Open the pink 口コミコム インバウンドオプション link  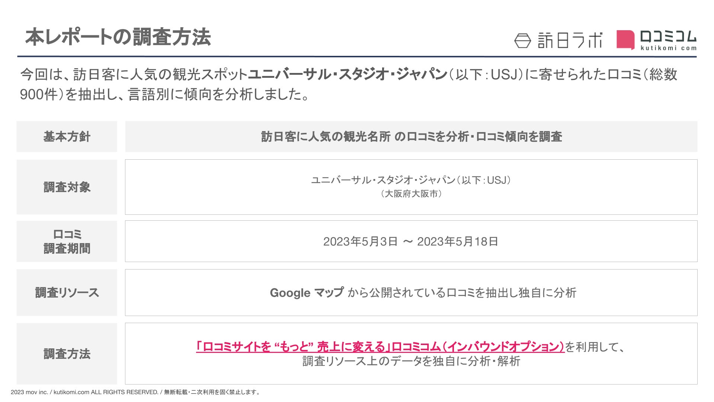tap(380, 347)
